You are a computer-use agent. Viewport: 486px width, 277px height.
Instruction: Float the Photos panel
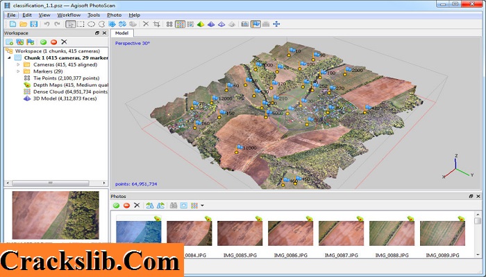(471, 196)
